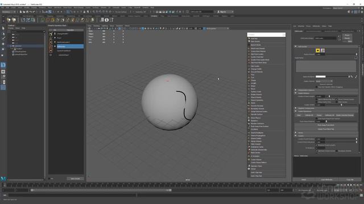Open Attribute Editor List menu
The width and height of the screenshot is (364, 204).
pos(295,26)
